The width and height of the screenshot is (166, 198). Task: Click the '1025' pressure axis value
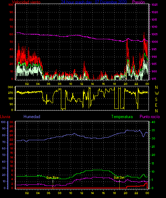point(155,5)
